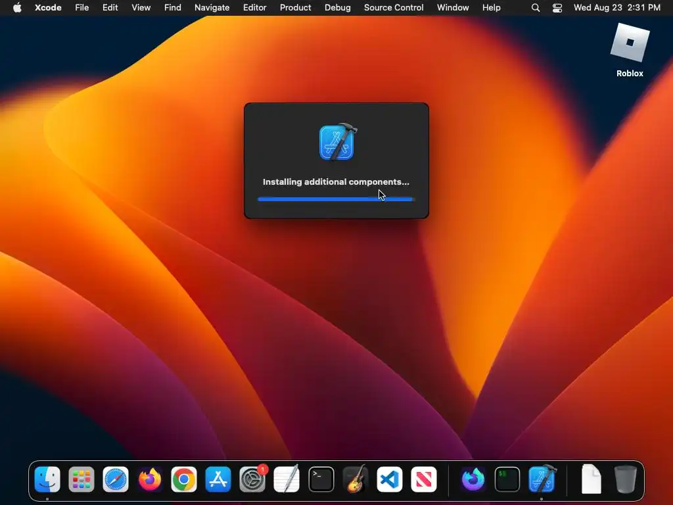Launch Terminal from the Dock
The width and height of the screenshot is (673, 505).
pyautogui.click(x=321, y=479)
